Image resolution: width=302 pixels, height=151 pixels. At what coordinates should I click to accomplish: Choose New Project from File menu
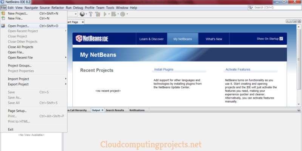34,14
